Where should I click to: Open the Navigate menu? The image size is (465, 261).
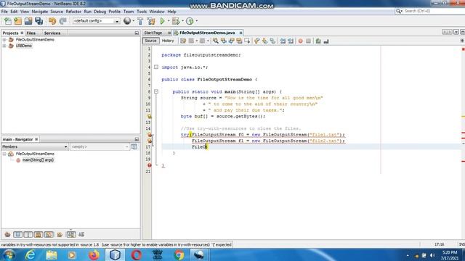click(40, 12)
